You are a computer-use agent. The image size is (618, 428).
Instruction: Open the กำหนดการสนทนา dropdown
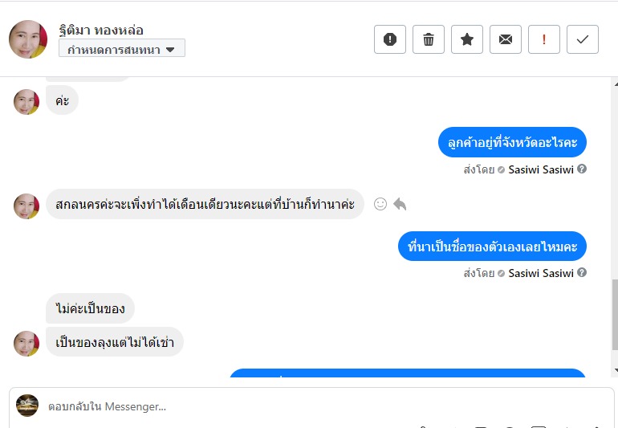point(122,49)
